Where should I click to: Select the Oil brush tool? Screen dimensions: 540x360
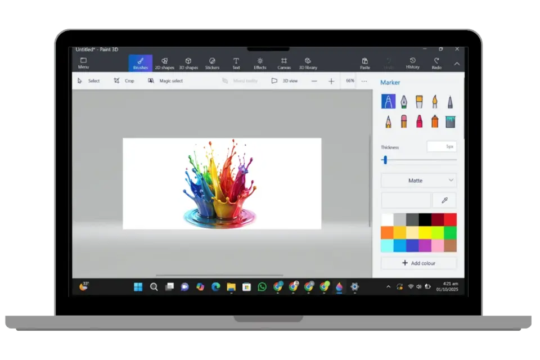coord(419,101)
